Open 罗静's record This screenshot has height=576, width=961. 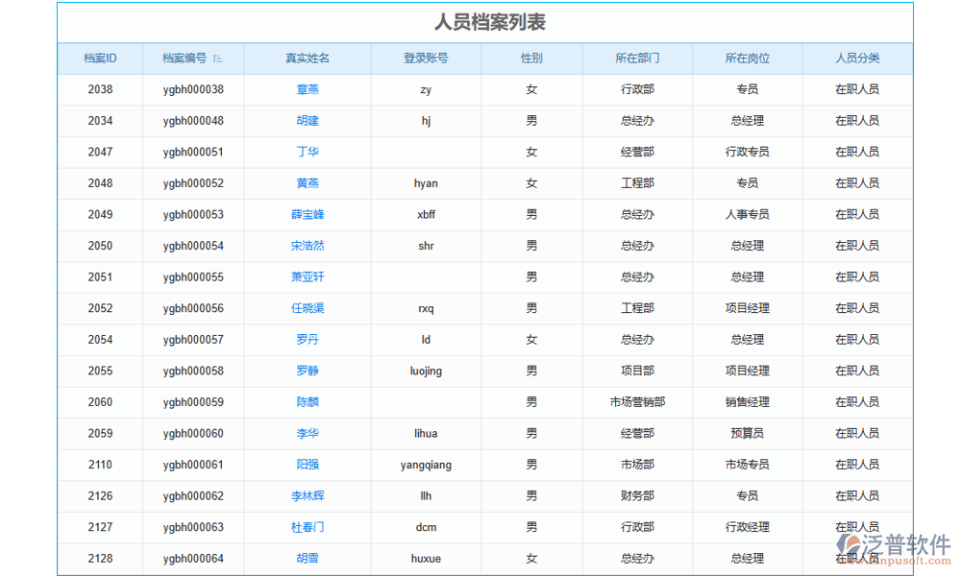point(308,371)
